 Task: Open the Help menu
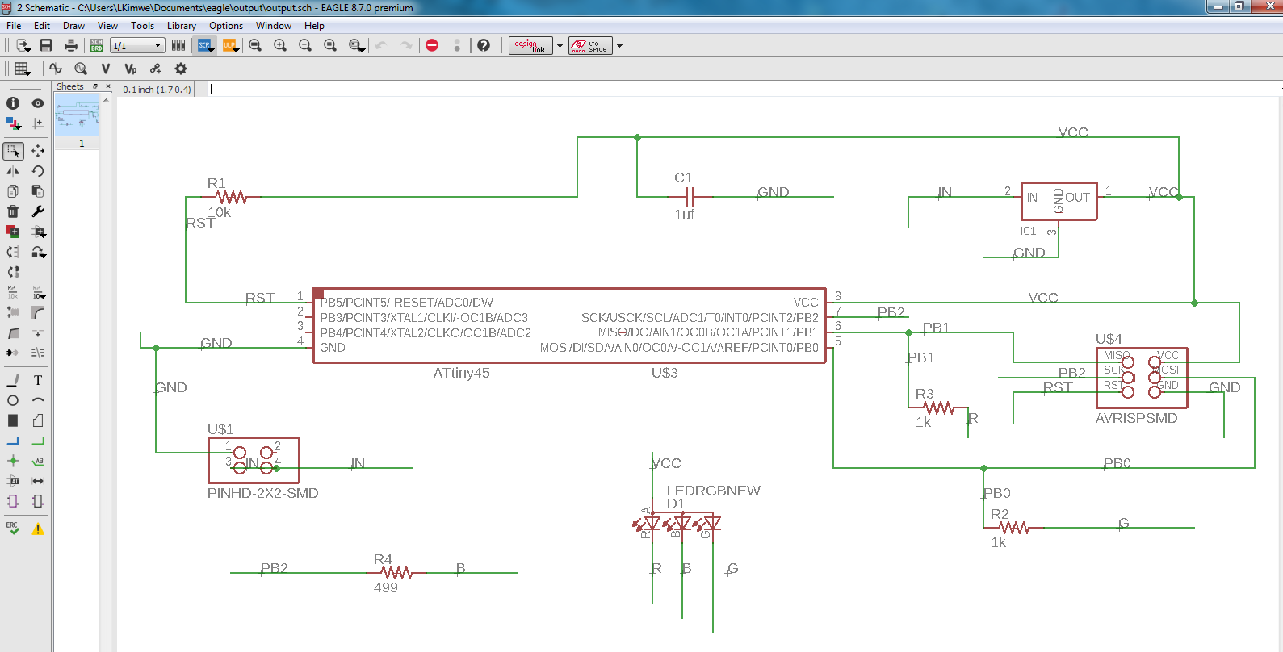pos(314,26)
